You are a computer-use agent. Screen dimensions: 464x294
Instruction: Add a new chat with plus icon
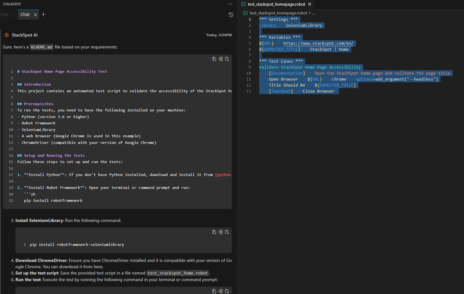coord(44,14)
